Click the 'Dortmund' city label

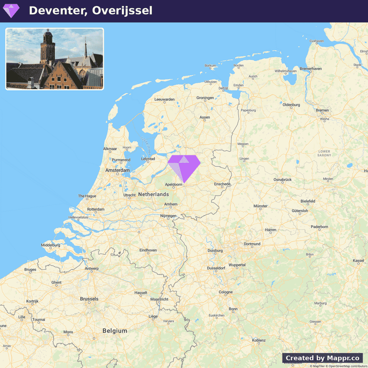coord(252,244)
